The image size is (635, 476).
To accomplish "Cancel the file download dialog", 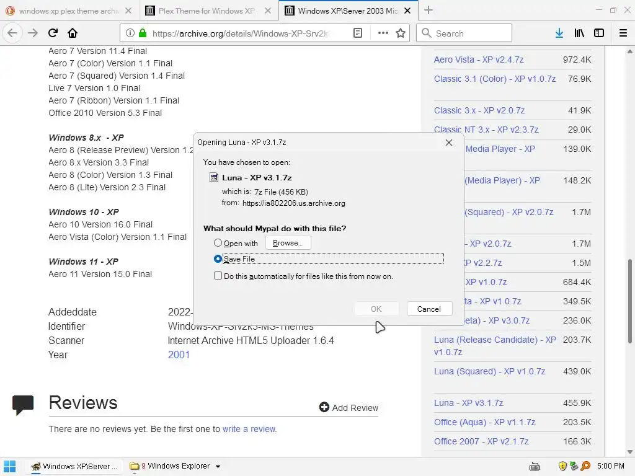I will point(429,309).
